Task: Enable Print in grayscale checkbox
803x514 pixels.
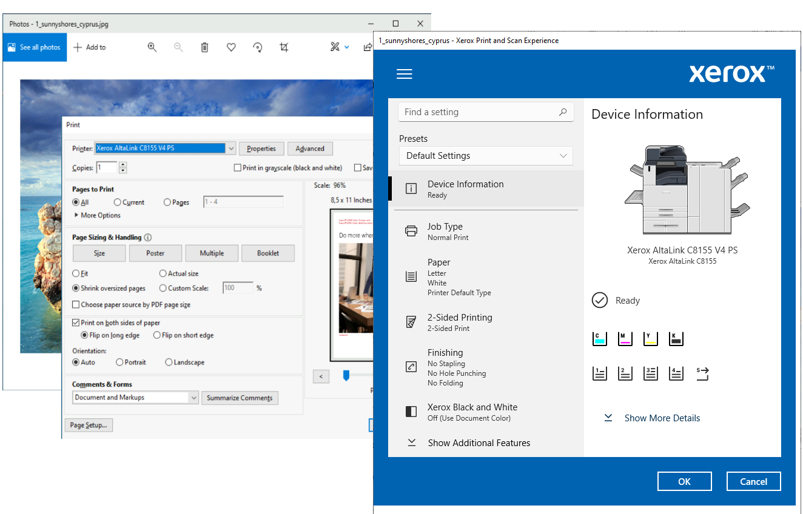Action: click(x=238, y=168)
